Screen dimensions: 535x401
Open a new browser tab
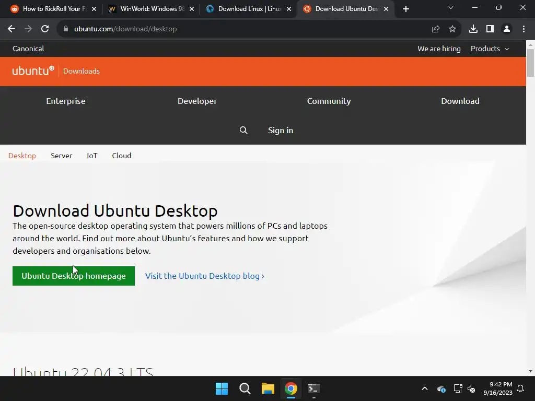405,9
